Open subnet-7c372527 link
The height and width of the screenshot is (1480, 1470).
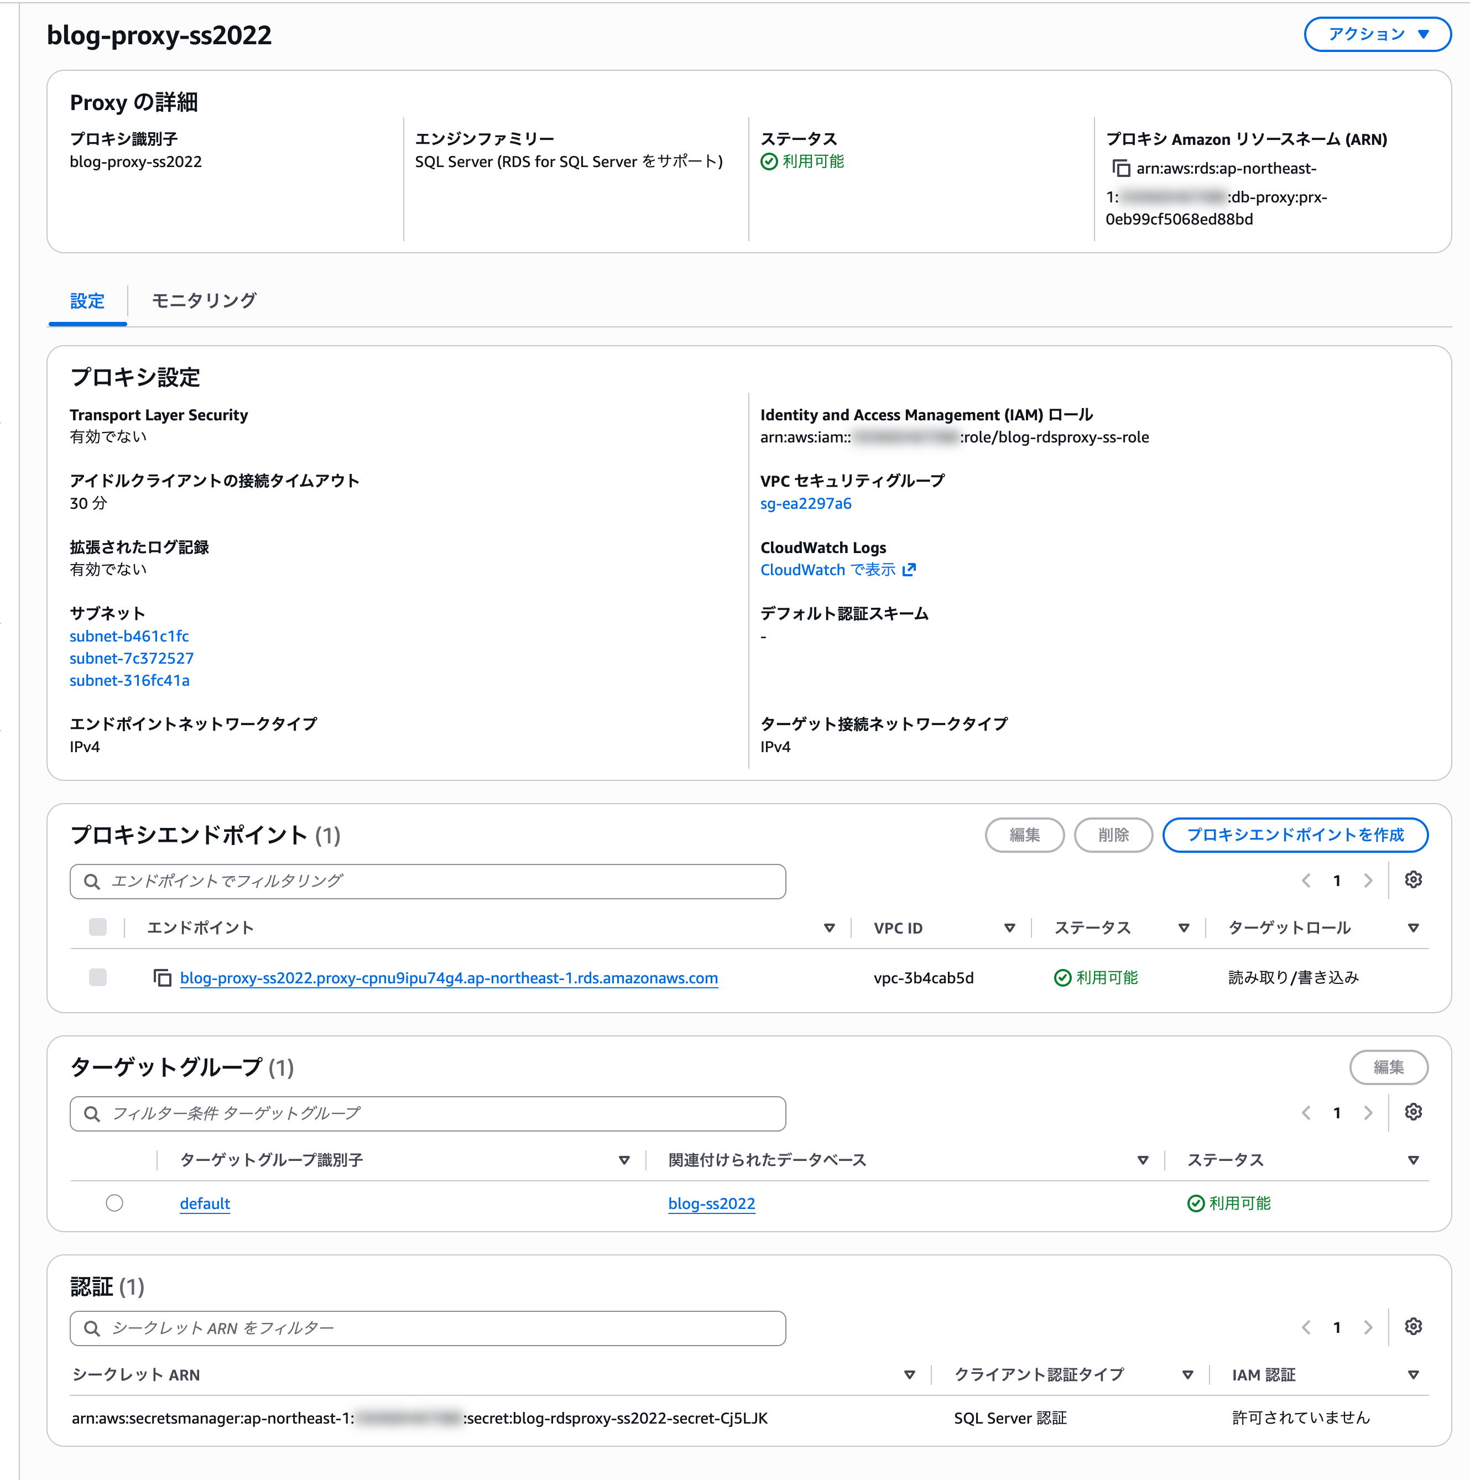132,658
